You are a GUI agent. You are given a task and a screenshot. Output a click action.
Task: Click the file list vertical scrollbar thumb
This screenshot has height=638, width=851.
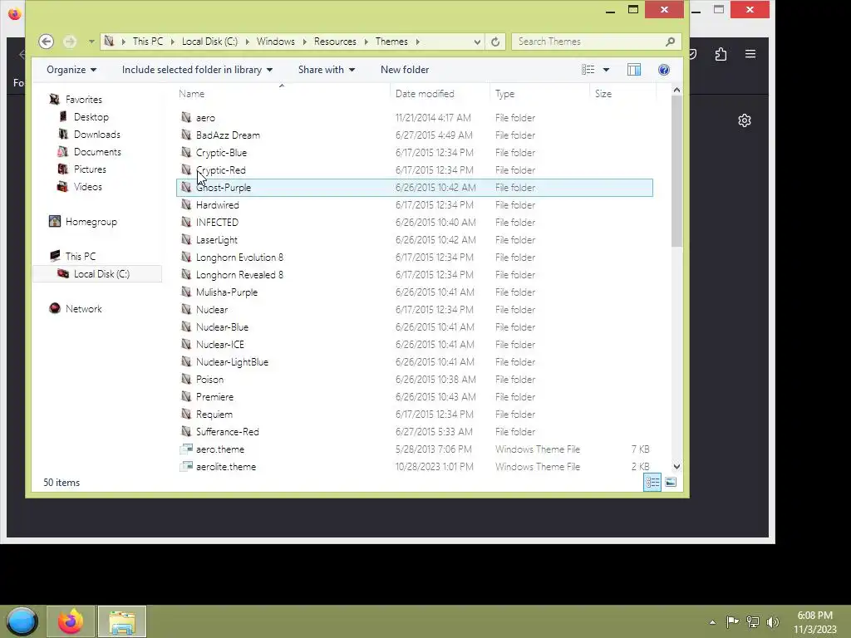tap(676, 172)
